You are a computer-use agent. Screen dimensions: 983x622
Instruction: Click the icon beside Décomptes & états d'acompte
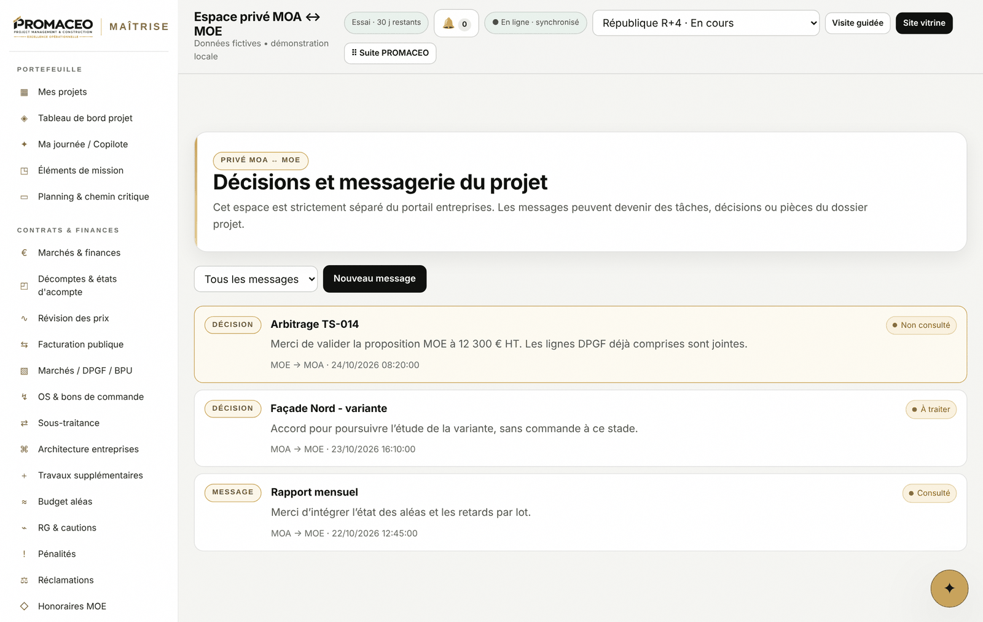[x=24, y=286]
